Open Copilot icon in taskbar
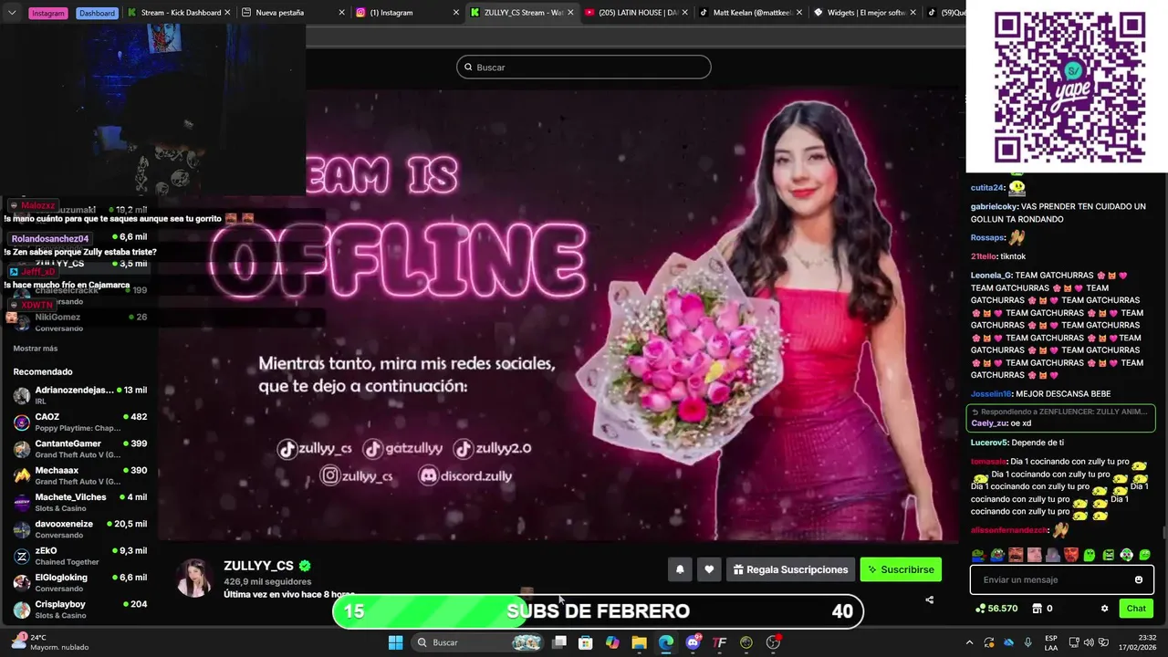 click(612, 642)
